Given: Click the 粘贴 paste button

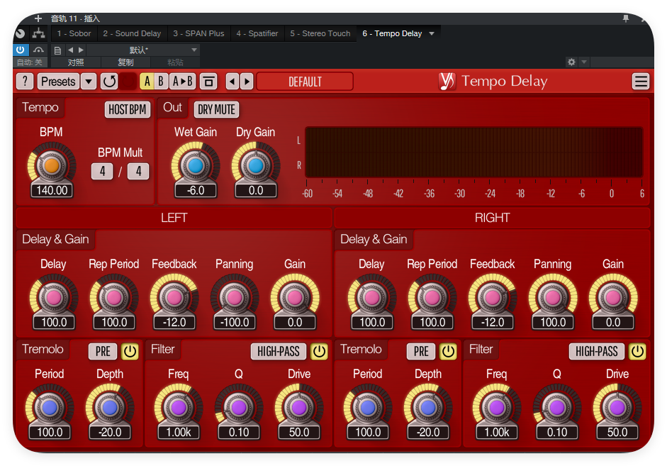Looking at the screenshot, I should (x=175, y=62).
